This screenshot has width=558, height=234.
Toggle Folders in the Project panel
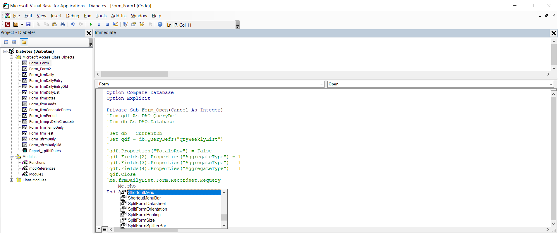pos(24,42)
